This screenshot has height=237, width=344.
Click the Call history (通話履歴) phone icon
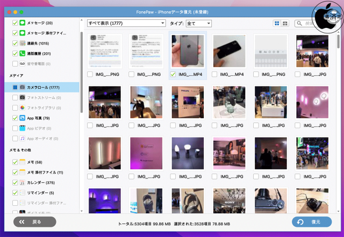coord(22,53)
